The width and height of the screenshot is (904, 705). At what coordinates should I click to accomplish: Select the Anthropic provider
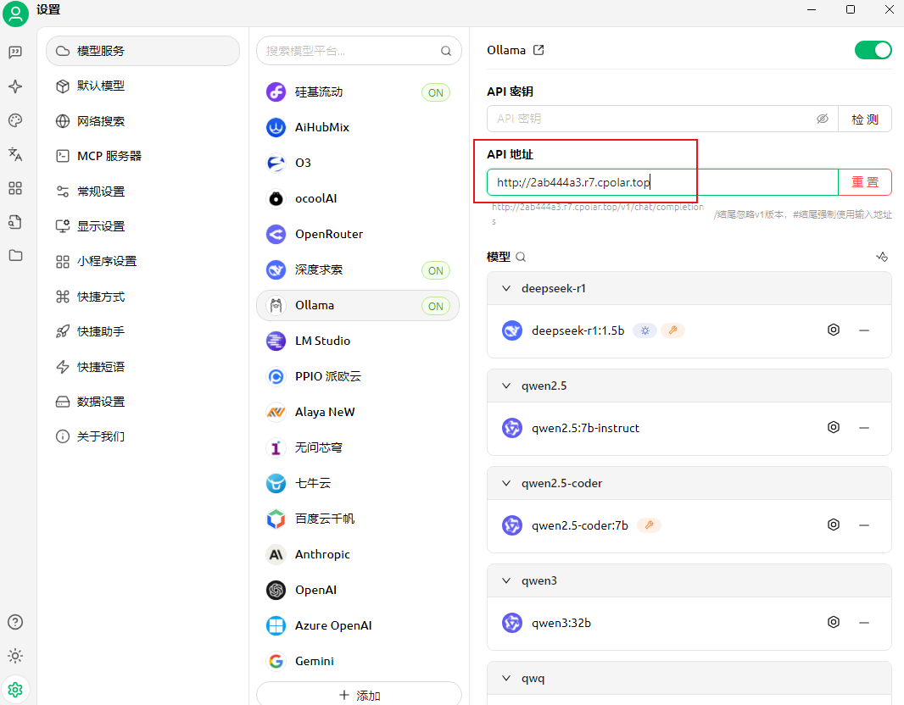tap(358, 555)
